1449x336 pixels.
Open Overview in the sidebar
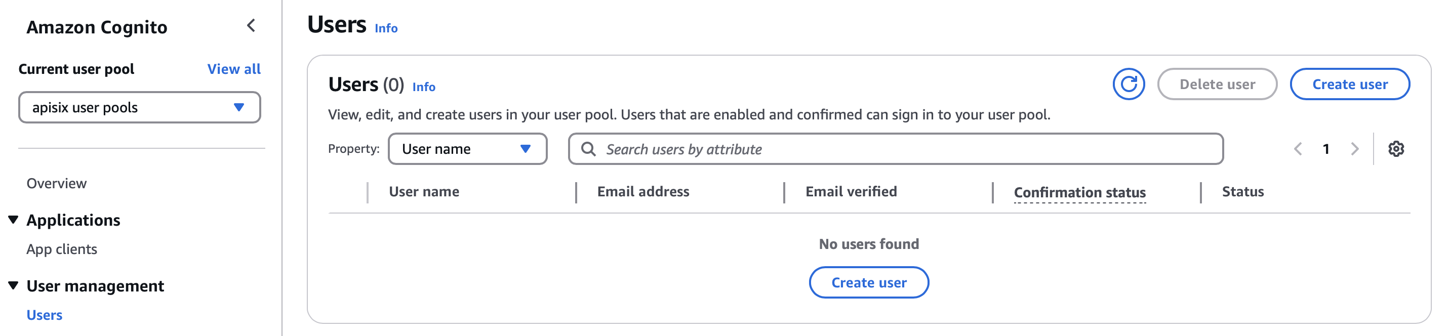(x=56, y=183)
